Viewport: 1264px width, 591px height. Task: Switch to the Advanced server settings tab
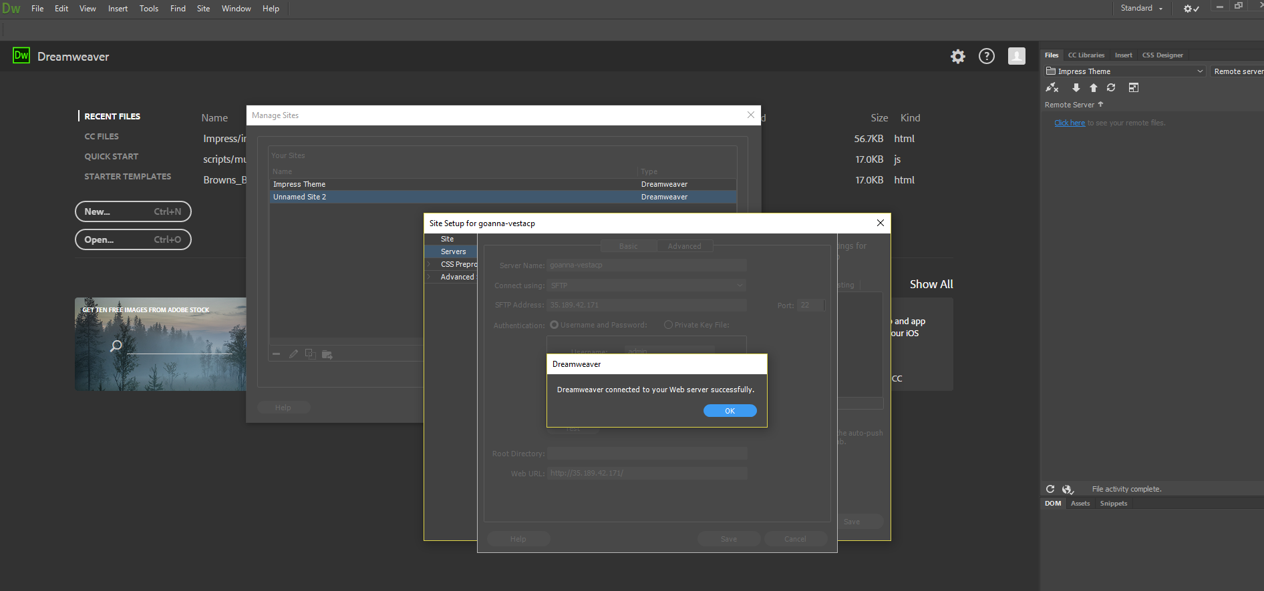pos(684,246)
